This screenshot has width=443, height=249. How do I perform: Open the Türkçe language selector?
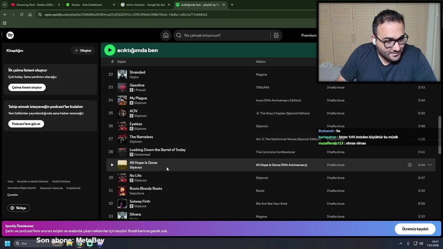coord(19,208)
